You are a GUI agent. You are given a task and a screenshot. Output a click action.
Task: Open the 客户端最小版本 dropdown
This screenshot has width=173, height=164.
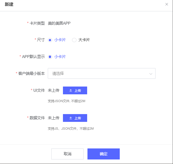(101, 74)
